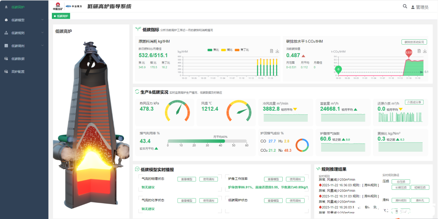Click the 碳排放活动实况 button
The width and height of the screenshot is (438, 219).
click(x=414, y=42)
